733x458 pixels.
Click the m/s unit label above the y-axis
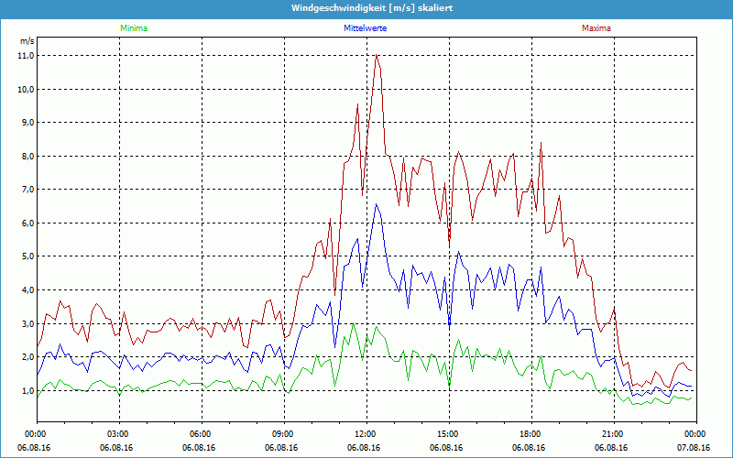tap(27, 41)
